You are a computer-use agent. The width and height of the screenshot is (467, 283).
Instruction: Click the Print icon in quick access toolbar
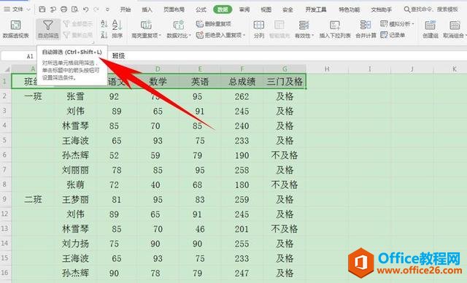(63, 9)
